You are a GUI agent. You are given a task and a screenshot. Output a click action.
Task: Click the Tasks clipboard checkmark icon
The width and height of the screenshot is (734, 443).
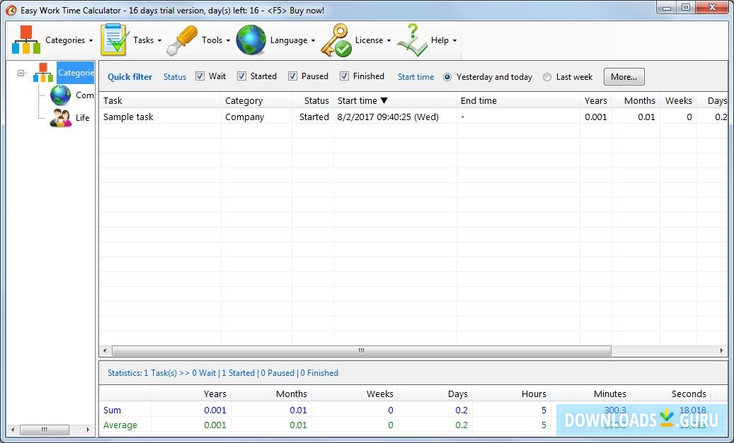pos(114,40)
